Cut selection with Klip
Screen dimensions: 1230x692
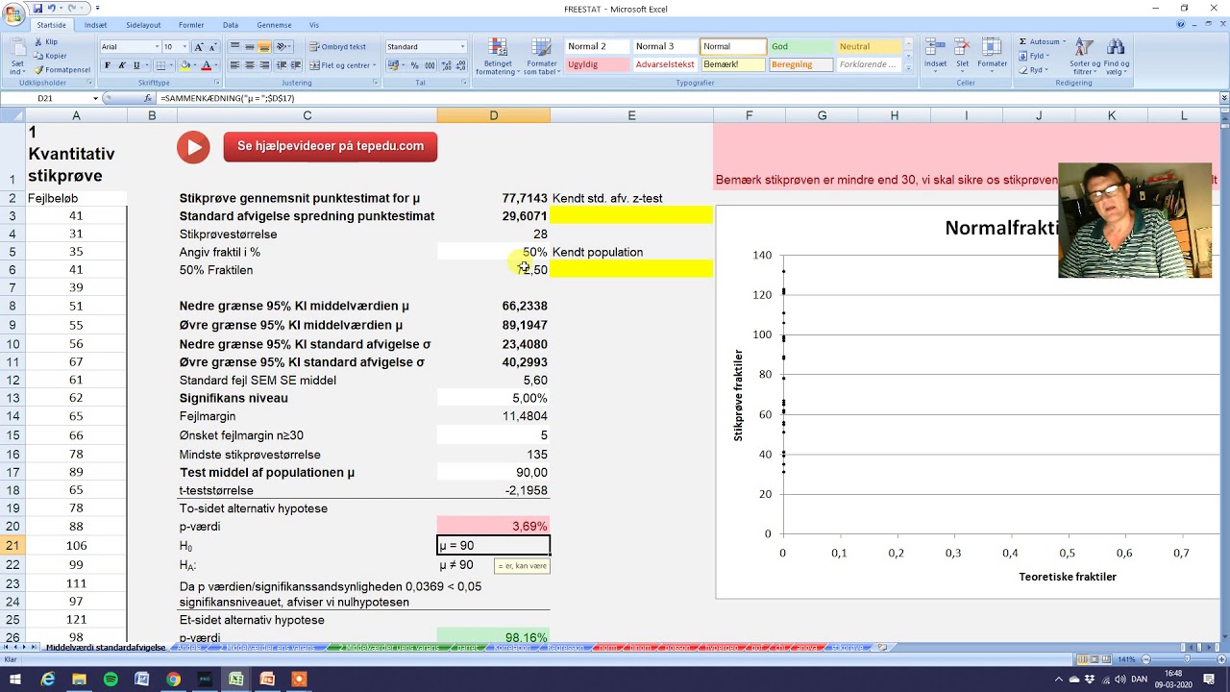click(x=47, y=42)
